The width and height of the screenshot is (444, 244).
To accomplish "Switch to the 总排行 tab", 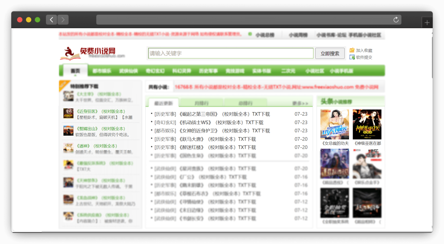I will click(245, 103).
